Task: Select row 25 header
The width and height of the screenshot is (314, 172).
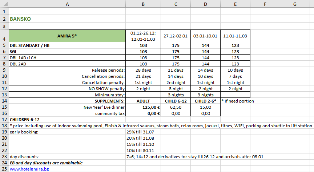Action: 4,169
